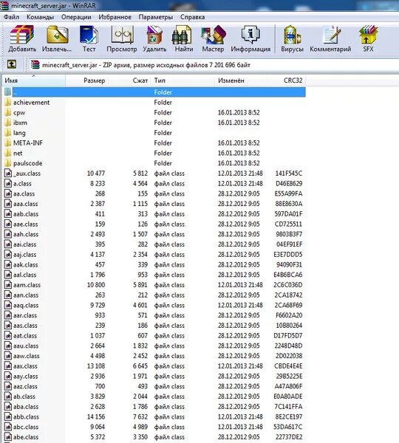Sort by the Размер column header
This screenshot has height=443, width=399.
pyautogui.click(x=86, y=80)
